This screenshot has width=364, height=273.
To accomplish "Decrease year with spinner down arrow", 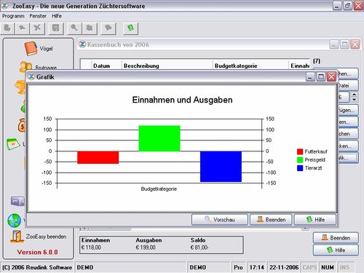I will [x=355, y=100].
